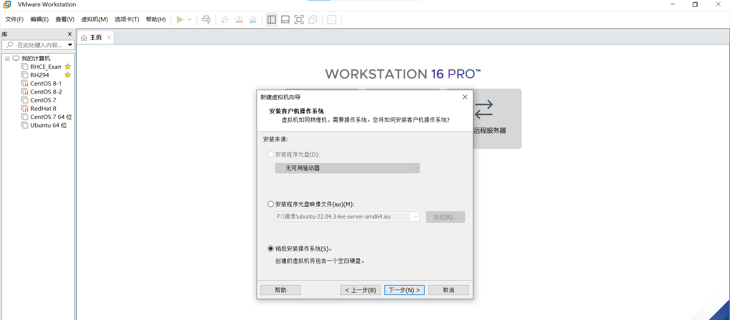730x320 pixels.
Task: Click 取消 to cancel the wizard
Action: (449, 290)
